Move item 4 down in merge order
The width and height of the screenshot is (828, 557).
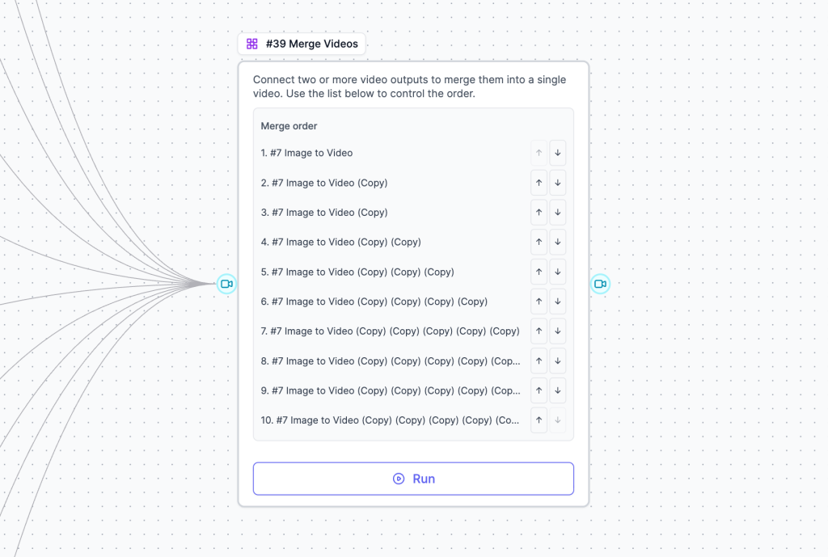558,242
